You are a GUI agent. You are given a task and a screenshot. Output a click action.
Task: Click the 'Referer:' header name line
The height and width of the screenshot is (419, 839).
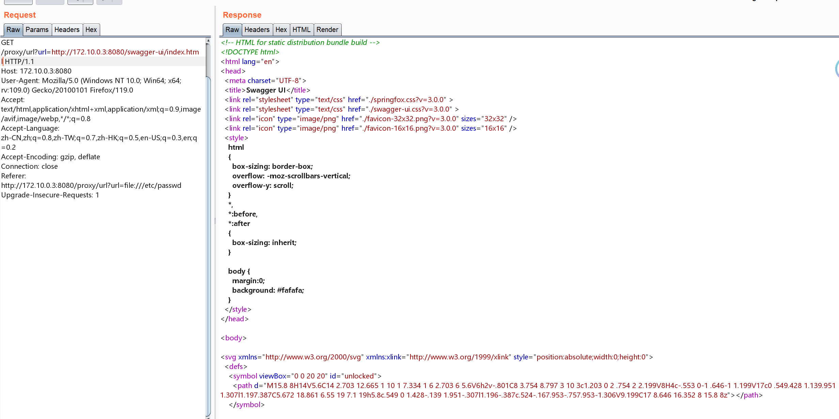14,176
